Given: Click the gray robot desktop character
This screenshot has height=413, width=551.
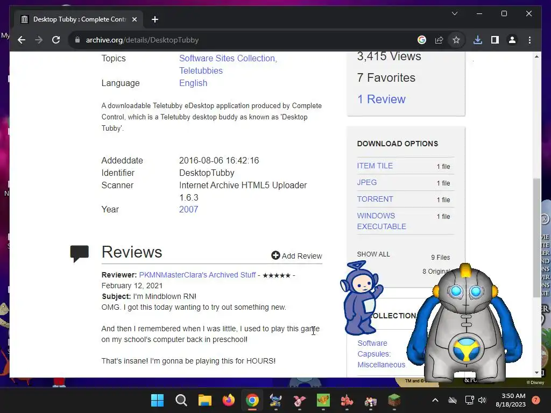Looking at the screenshot, I should (465, 323).
